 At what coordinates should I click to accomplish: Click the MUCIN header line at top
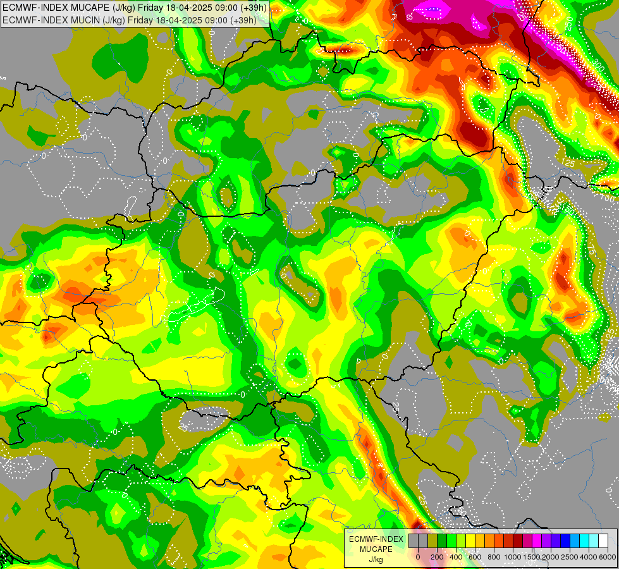(x=130, y=20)
